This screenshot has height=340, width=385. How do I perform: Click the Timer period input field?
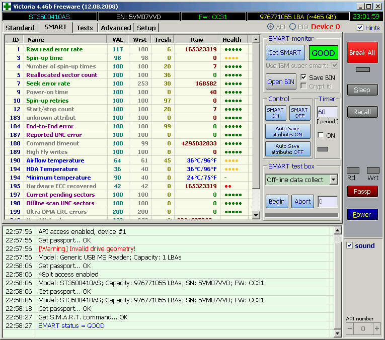tap(327, 112)
